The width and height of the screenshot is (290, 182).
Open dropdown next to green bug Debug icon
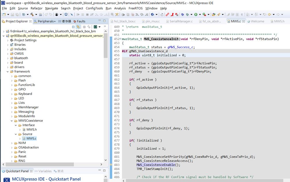[191, 15]
